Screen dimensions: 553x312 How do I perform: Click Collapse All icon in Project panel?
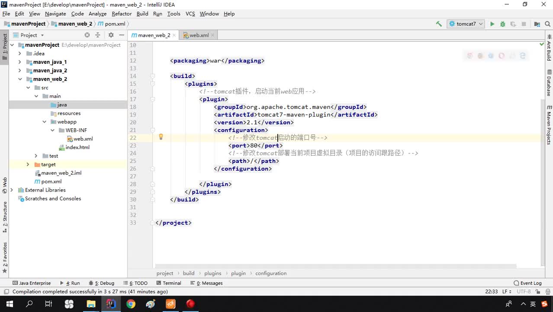point(97,35)
